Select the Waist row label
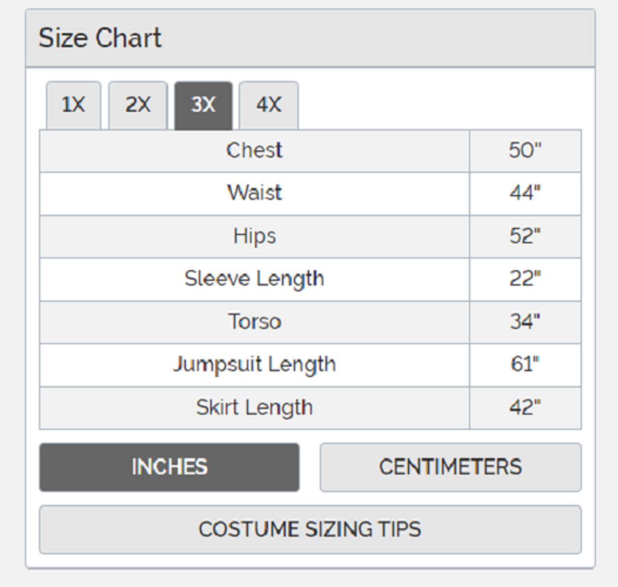The width and height of the screenshot is (618, 587). (x=254, y=193)
